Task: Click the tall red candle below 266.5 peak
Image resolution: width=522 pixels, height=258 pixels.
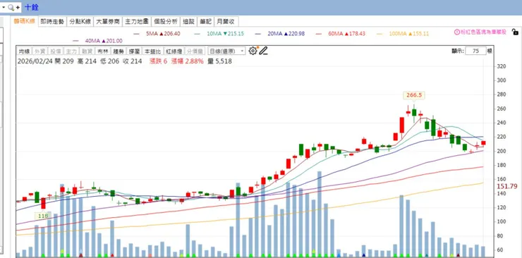Action: point(402,125)
